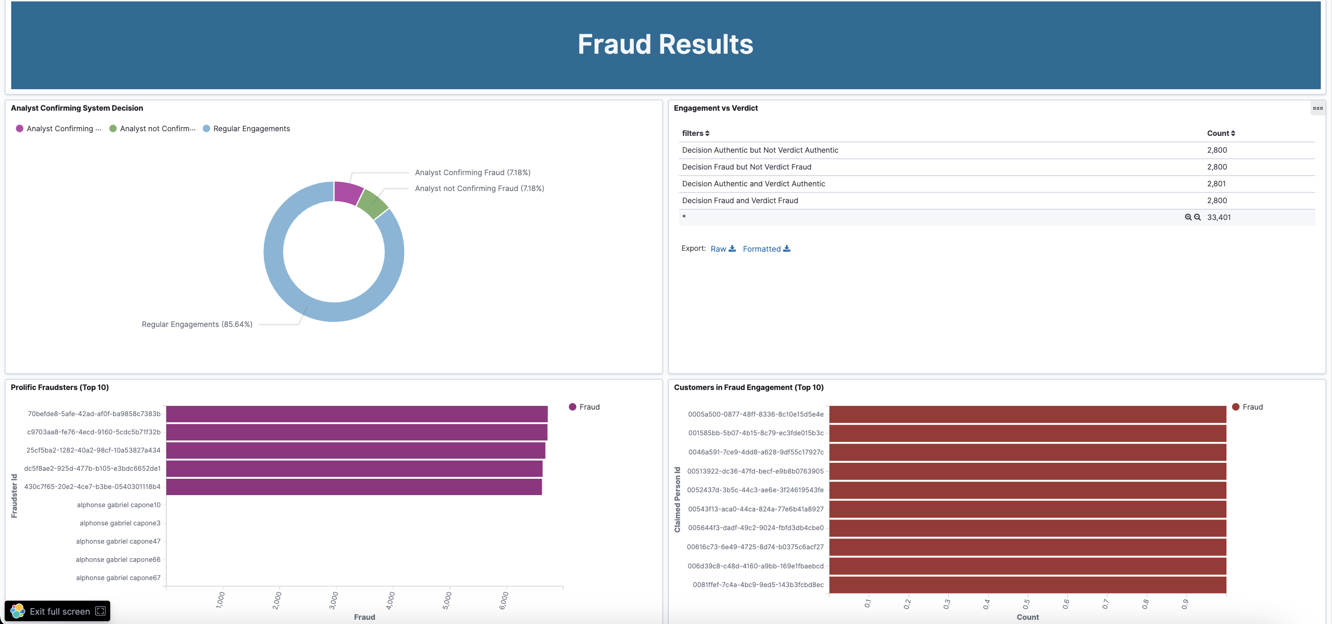Click the 'Customers in Fraud Engagement (Top 10)' panel title
Image resolution: width=1332 pixels, height=624 pixels.
click(x=749, y=387)
